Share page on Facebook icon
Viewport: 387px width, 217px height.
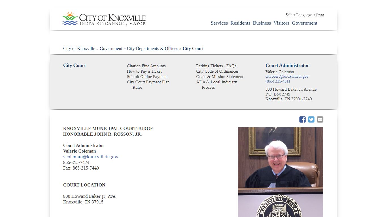point(303,120)
